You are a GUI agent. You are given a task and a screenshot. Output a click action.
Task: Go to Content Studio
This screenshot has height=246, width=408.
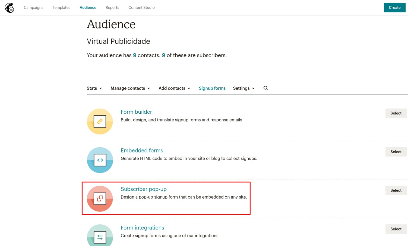(x=141, y=7)
